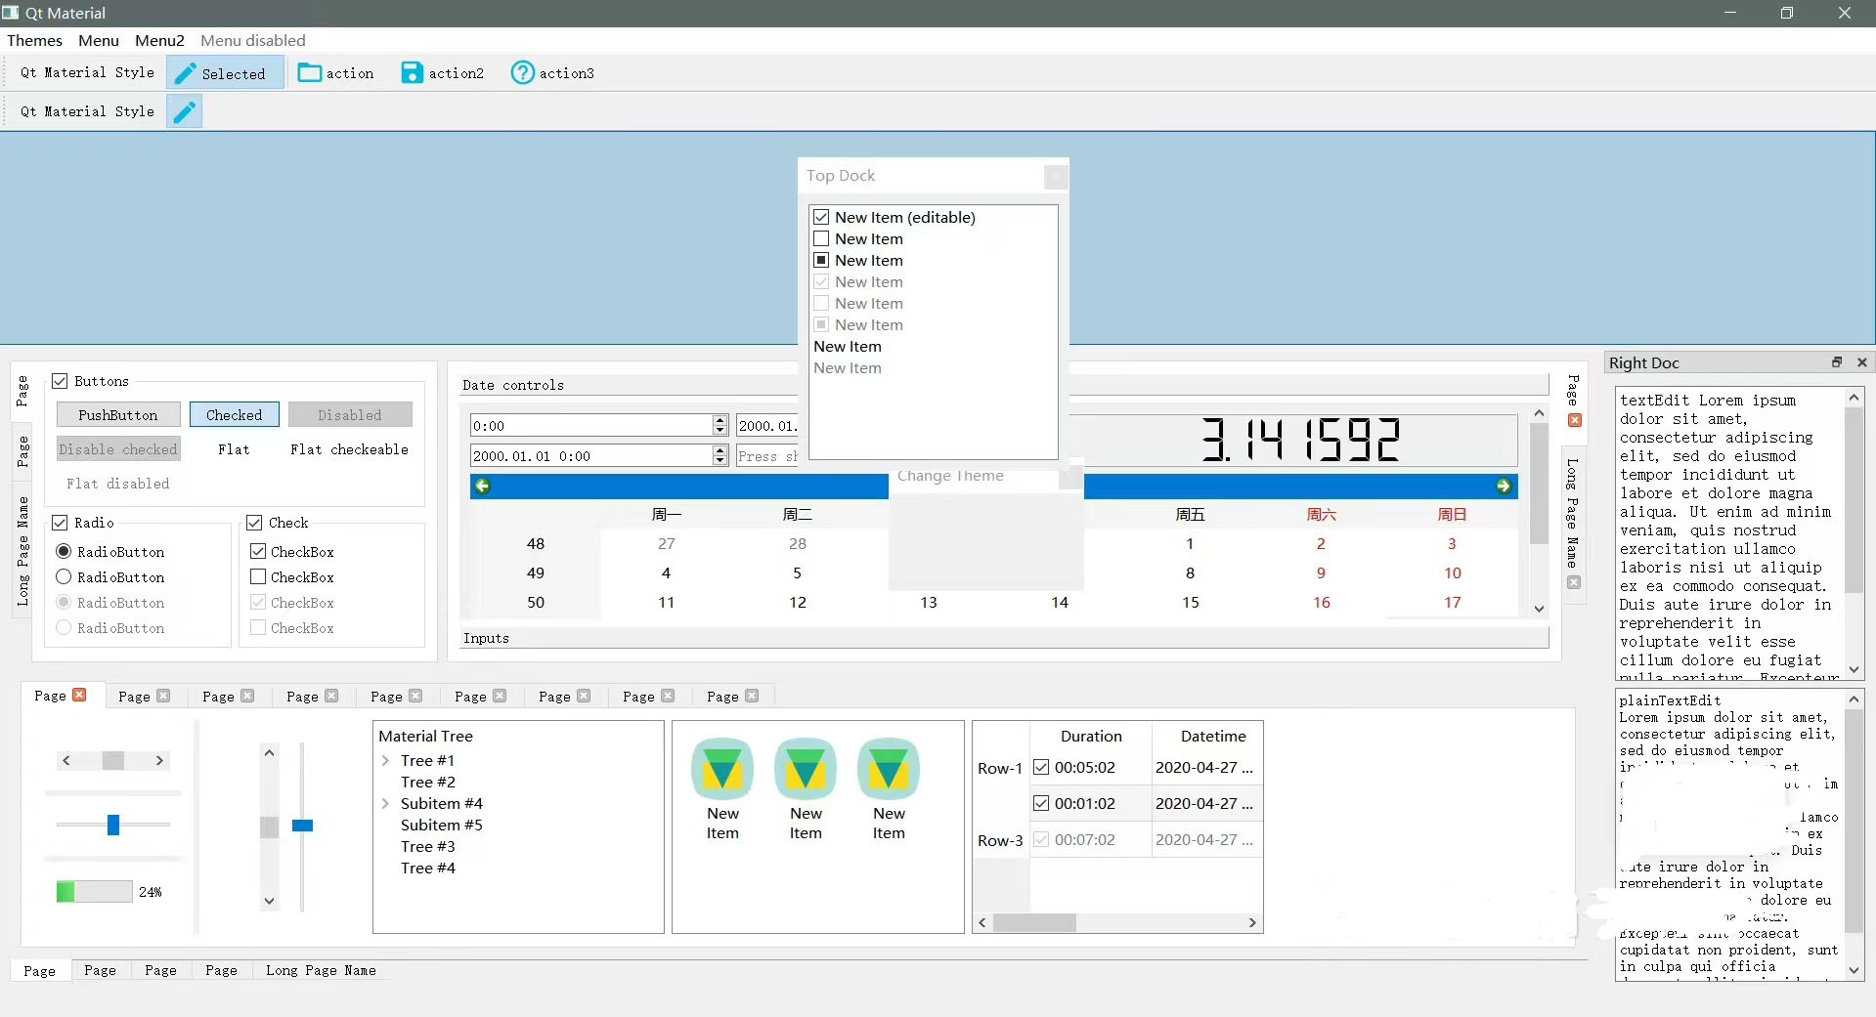The width and height of the screenshot is (1876, 1017).
Task: Expand the Inputs section
Action: pyautogui.click(x=1005, y=638)
